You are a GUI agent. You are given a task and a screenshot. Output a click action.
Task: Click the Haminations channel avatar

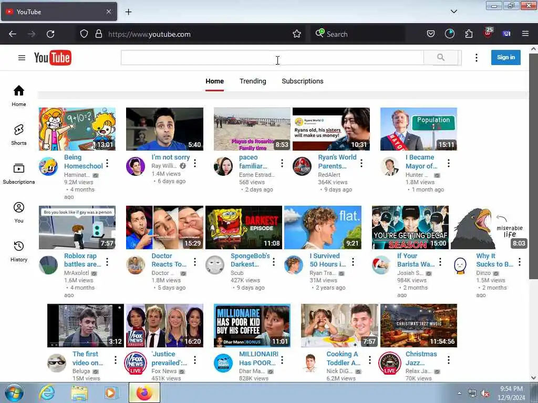48,166
